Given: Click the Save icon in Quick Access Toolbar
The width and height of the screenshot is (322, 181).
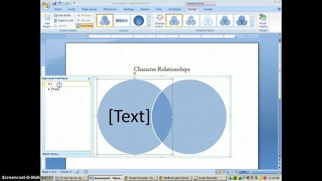Looking at the screenshot, I should pyautogui.click(x=54, y=3).
